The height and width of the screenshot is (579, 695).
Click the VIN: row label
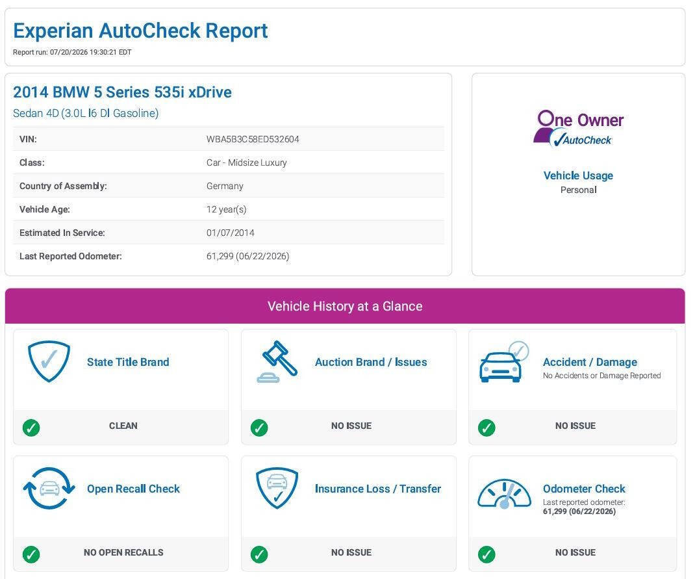(x=28, y=139)
